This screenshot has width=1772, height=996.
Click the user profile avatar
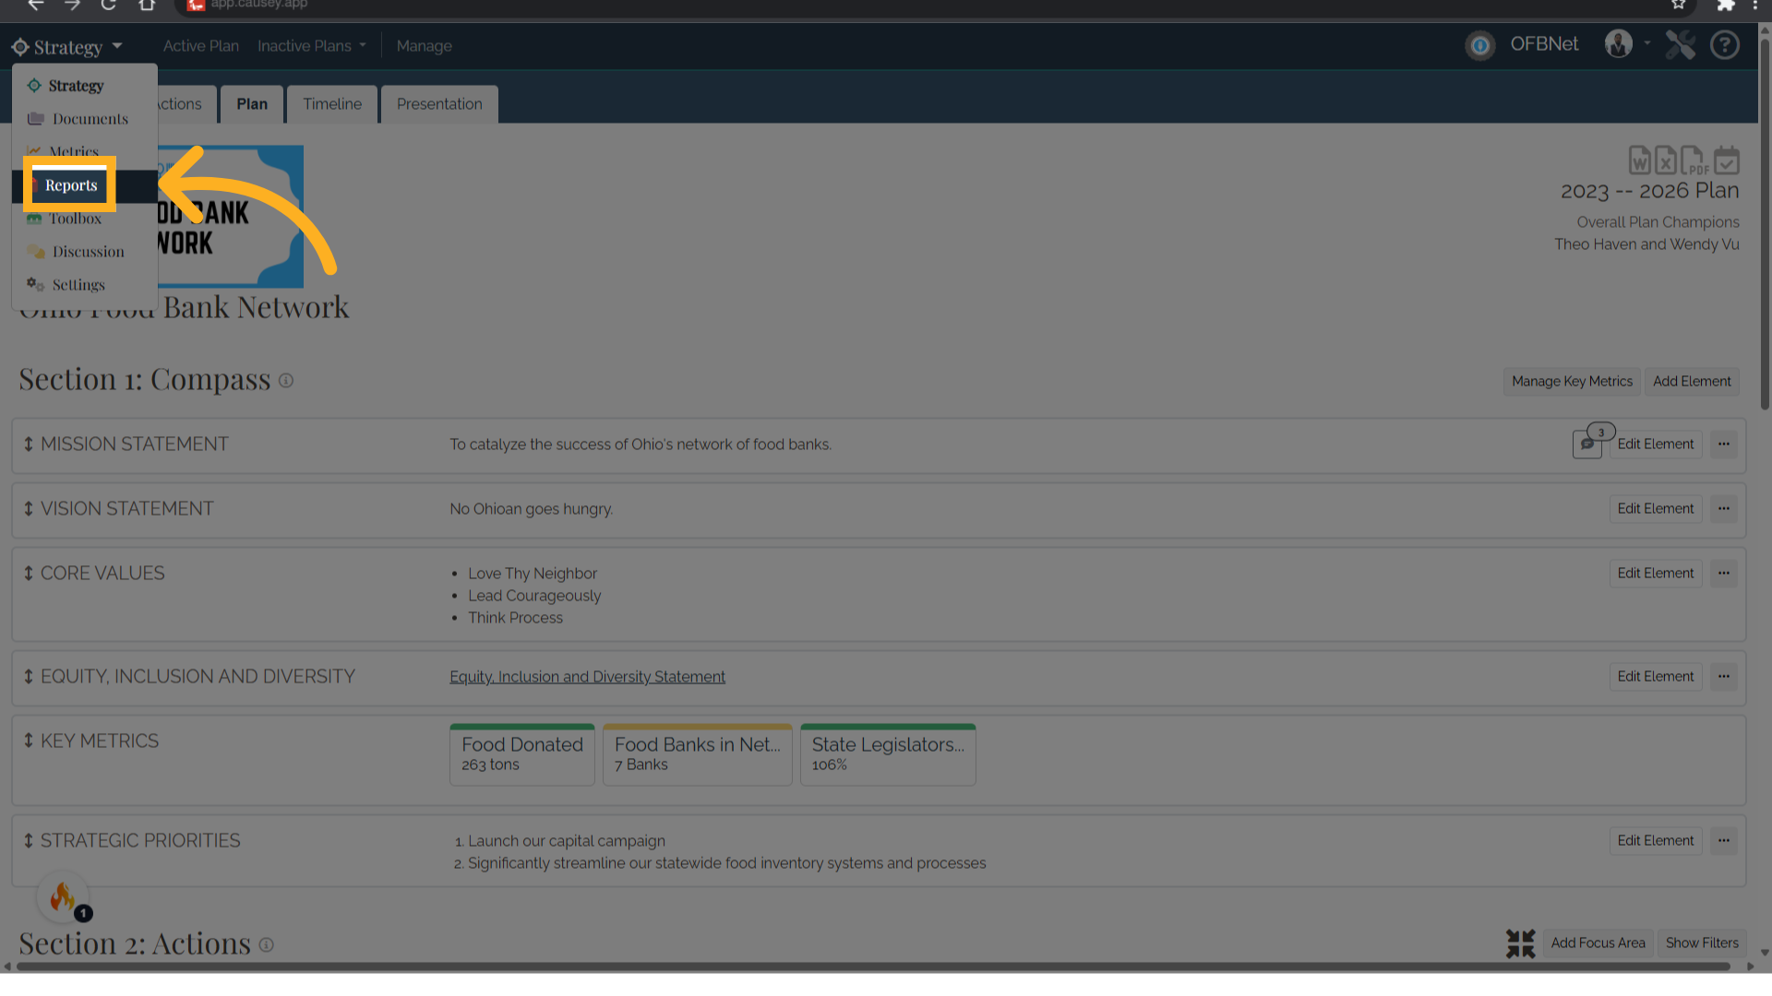(1619, 43)
